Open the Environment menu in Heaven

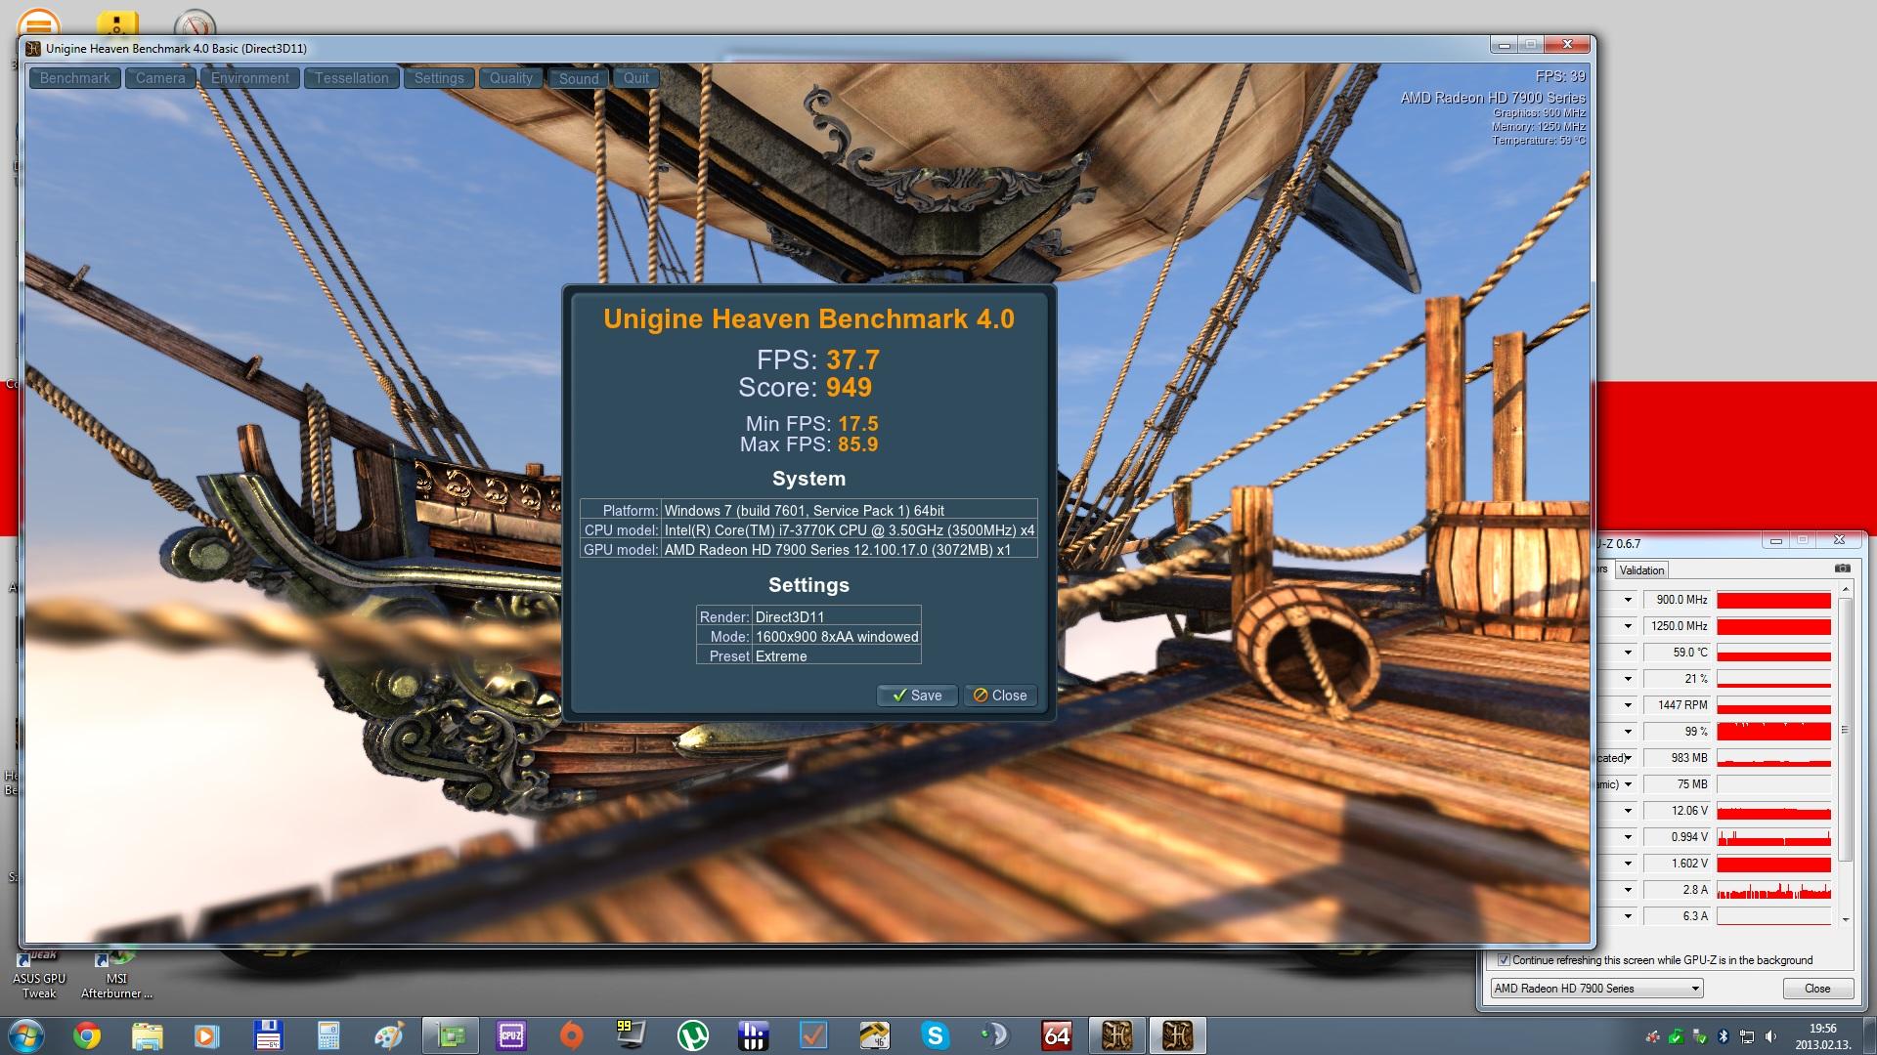(x=250, y=78)
